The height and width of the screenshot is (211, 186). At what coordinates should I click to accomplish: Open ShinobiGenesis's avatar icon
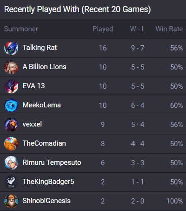pyautogui.click(x=11, y=201)
